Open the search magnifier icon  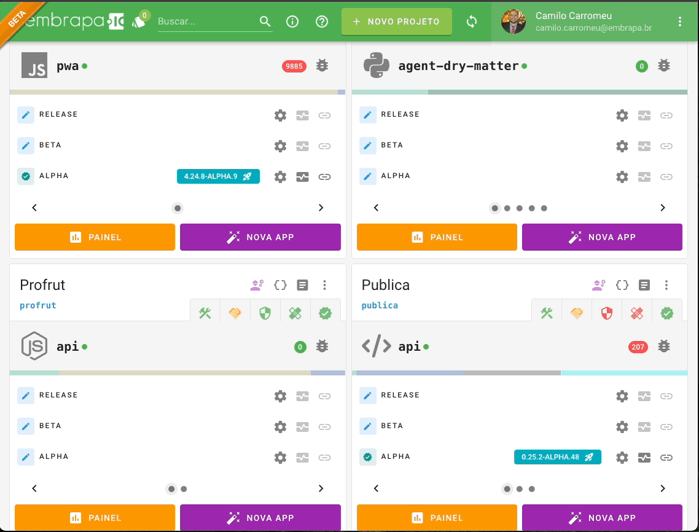pos(265,21)
